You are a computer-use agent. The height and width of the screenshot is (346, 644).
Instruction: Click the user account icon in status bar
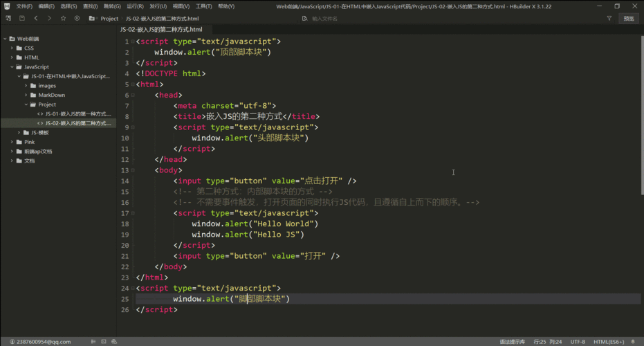[12, 341]
